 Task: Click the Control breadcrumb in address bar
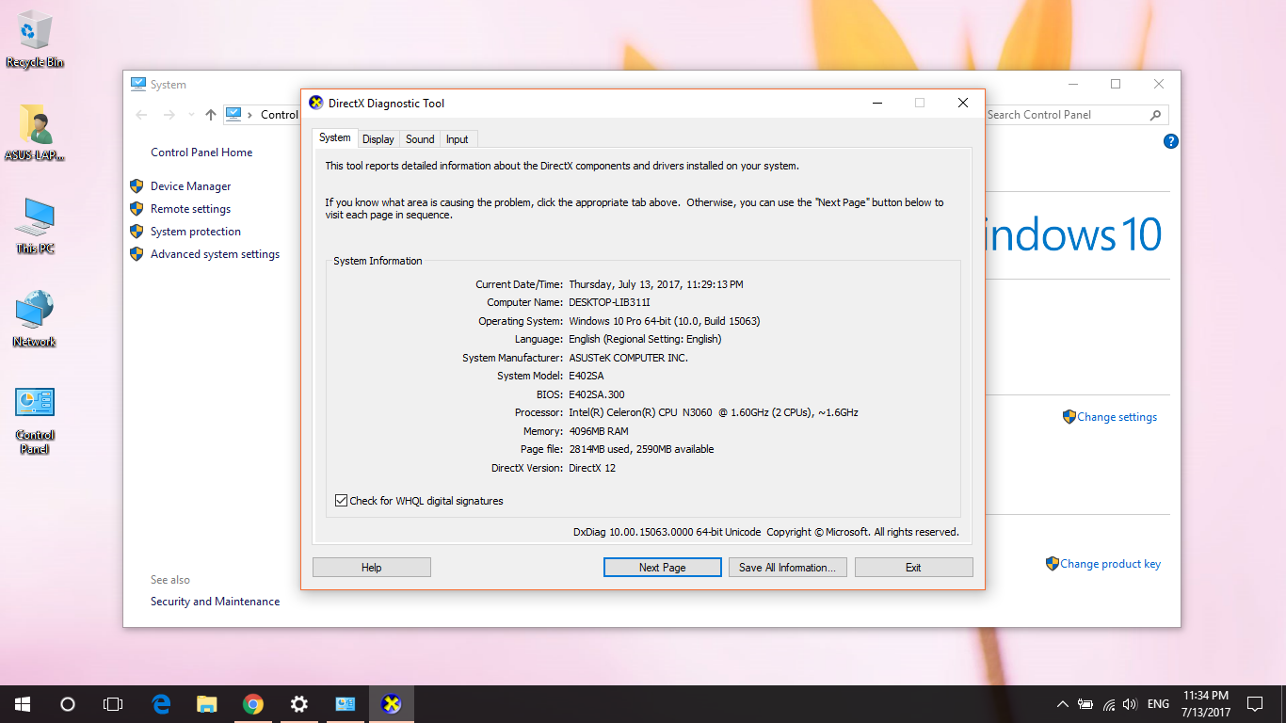280,115
